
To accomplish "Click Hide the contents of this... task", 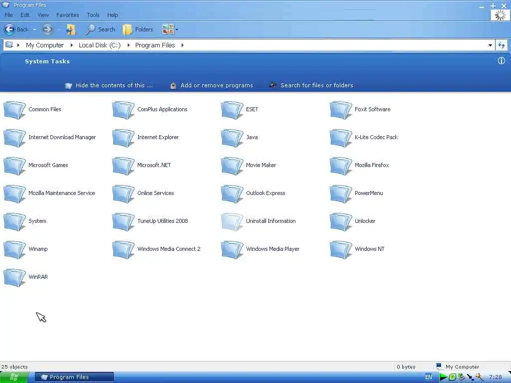I will pos(109,85).
